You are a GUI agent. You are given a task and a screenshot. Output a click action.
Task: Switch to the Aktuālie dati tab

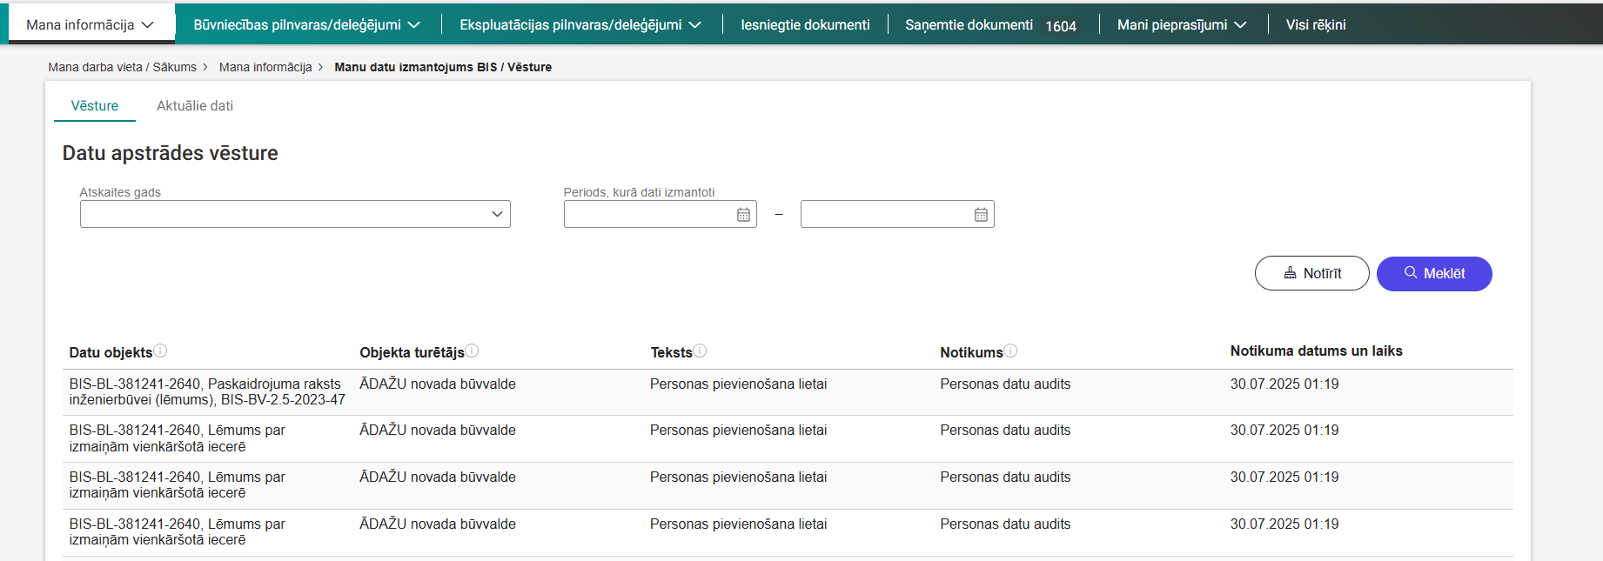pos(195,105)
